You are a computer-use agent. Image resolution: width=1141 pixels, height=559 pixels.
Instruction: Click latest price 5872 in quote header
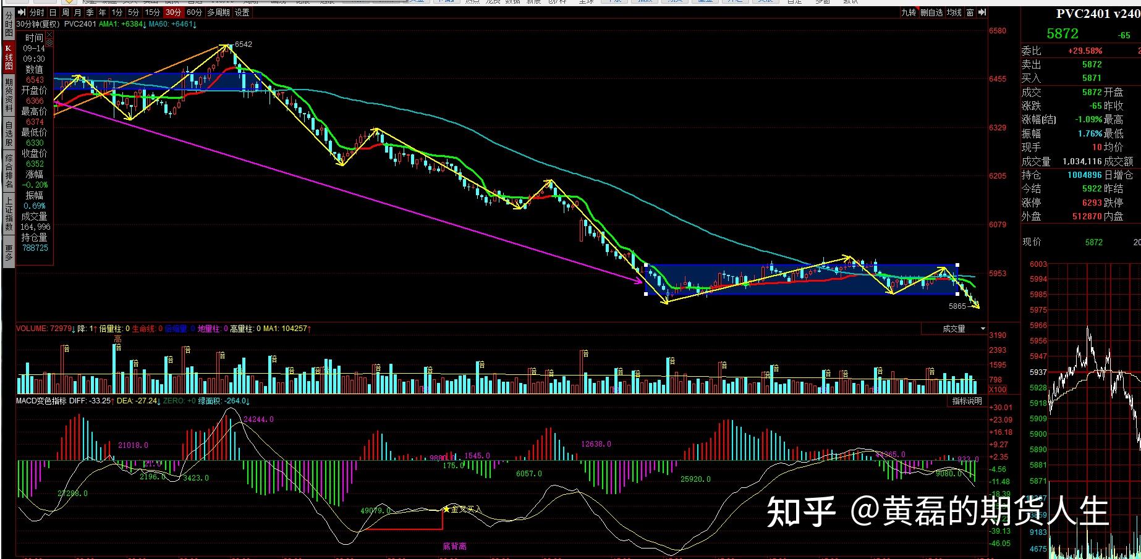(x=1063, y=33)
